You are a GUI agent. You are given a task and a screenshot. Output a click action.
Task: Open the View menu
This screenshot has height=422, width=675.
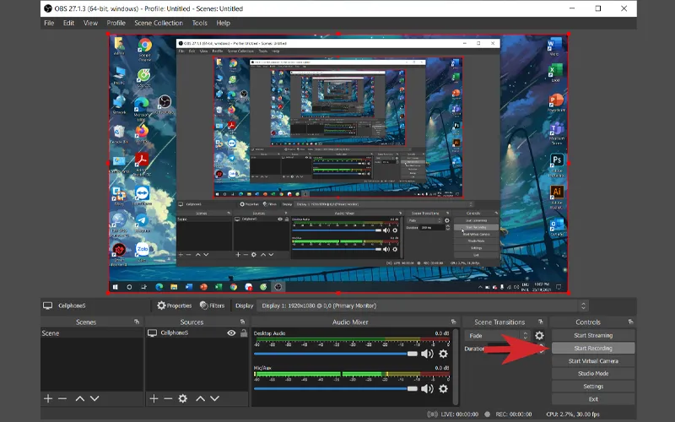[x=90, y=23]
